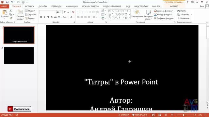The width and height of the screenshot is (209, 117).
Task: Click the Save icon in quick access toolbar
Action: (x=7, y=2)
